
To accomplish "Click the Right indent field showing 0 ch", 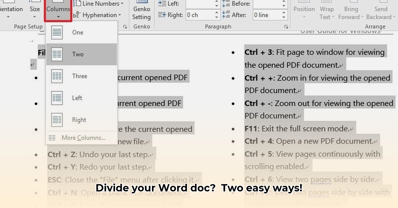I will click(x=201, y=15).
